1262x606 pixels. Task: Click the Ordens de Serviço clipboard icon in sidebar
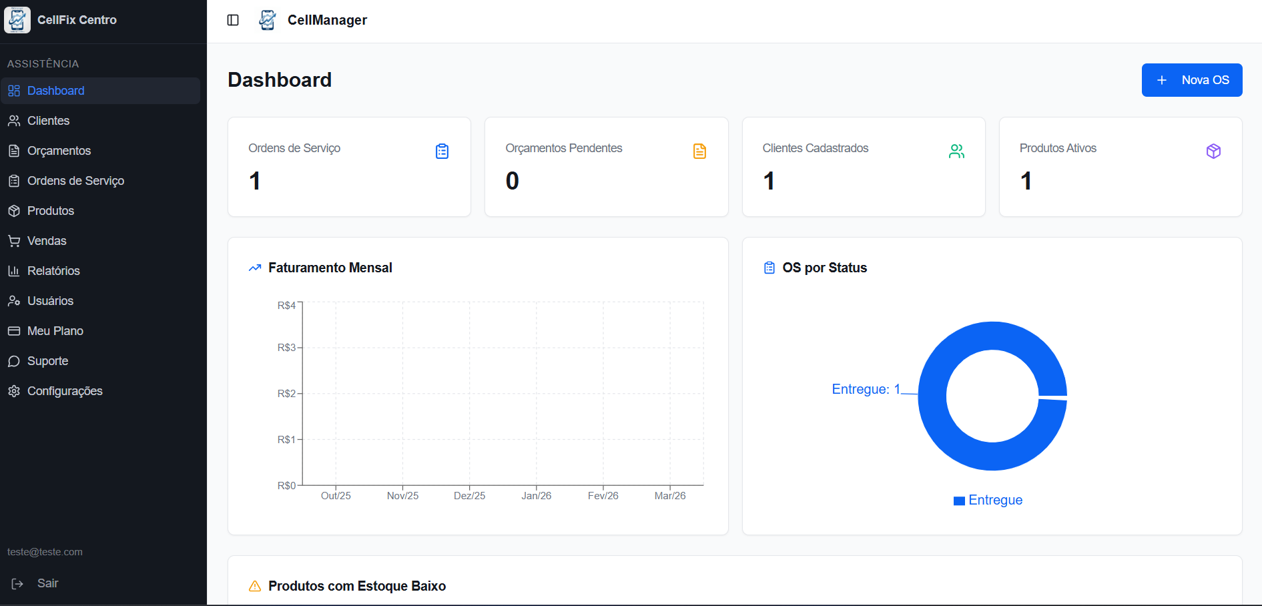tap(14, 181)
